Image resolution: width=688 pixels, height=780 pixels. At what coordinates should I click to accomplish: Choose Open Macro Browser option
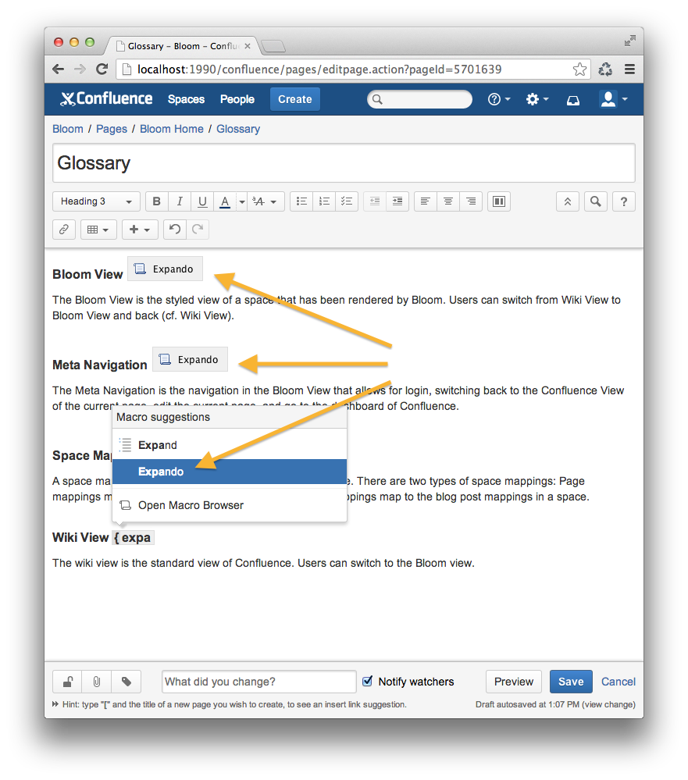point(191,505)
